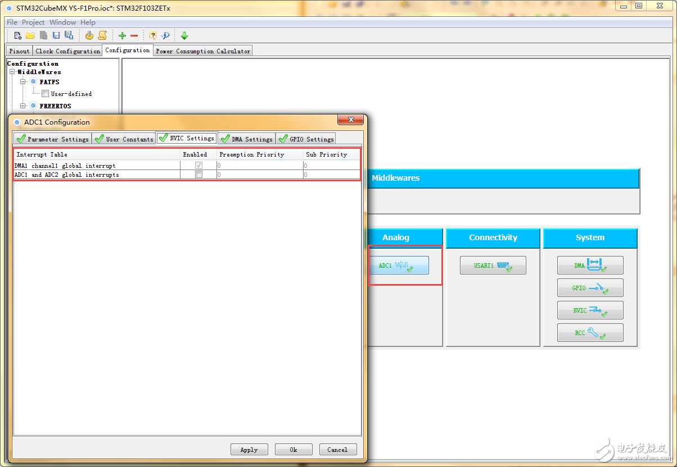Click the Generate Code scroll icon
This screenshot has width=677, height=467.
102,35
